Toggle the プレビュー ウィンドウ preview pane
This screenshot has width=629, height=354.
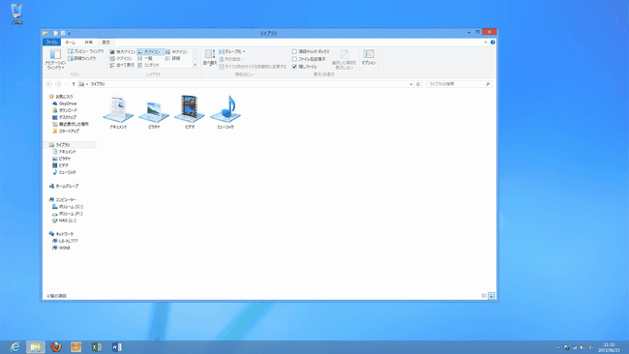85,51
